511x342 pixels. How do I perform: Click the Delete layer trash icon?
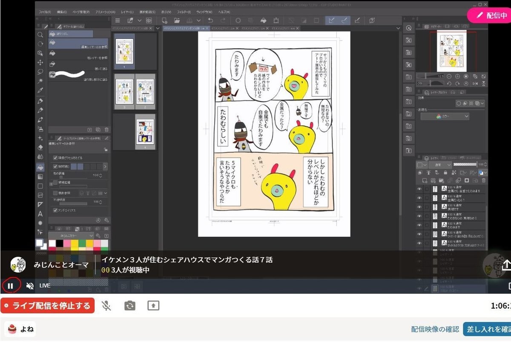[x=483, y=181]
